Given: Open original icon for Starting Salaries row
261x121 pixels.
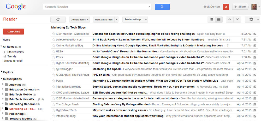Looking at the screenshot, I should [x=255, y=104].
